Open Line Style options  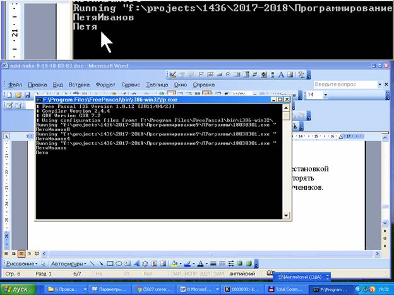213,263
